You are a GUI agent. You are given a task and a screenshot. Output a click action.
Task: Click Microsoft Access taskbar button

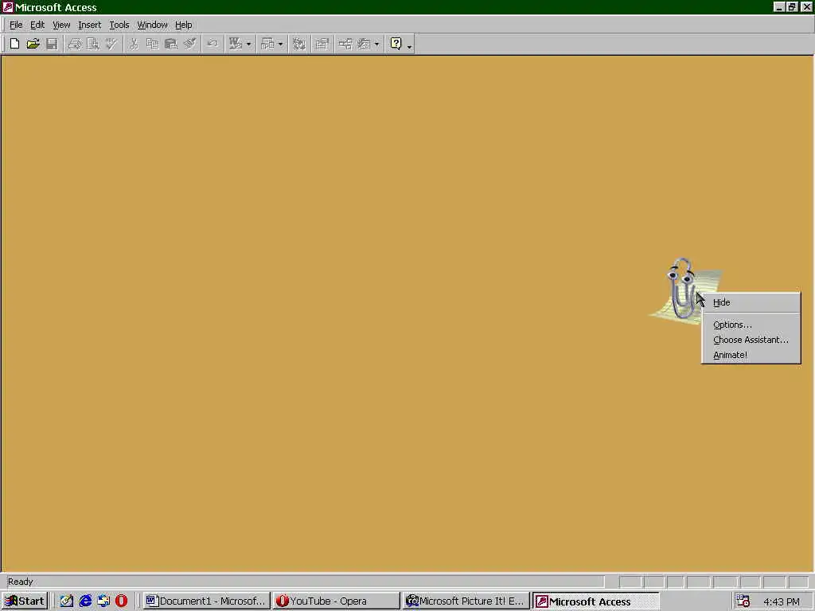[596, 601]
